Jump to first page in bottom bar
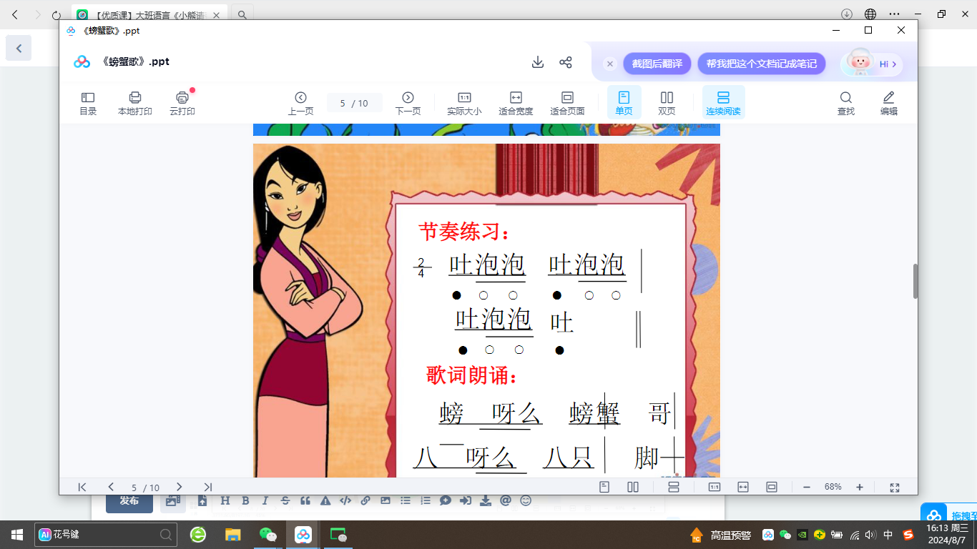977x549 pixels. pyautogui.click(x=82, y=487)
